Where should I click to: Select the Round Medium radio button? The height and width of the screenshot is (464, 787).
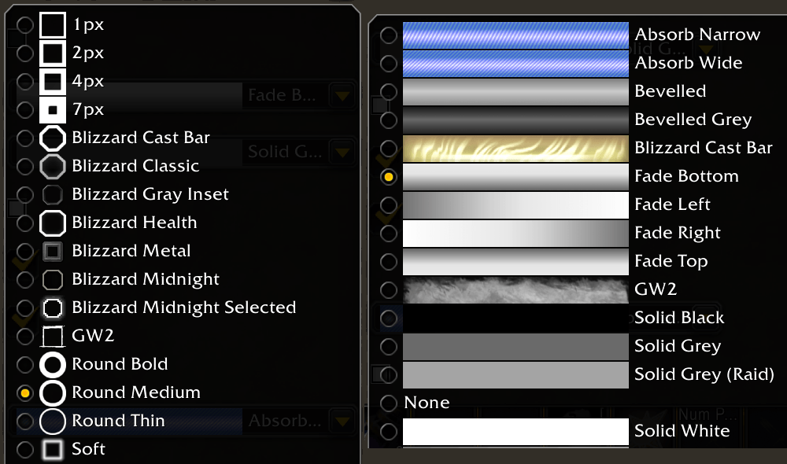point(24,392)
